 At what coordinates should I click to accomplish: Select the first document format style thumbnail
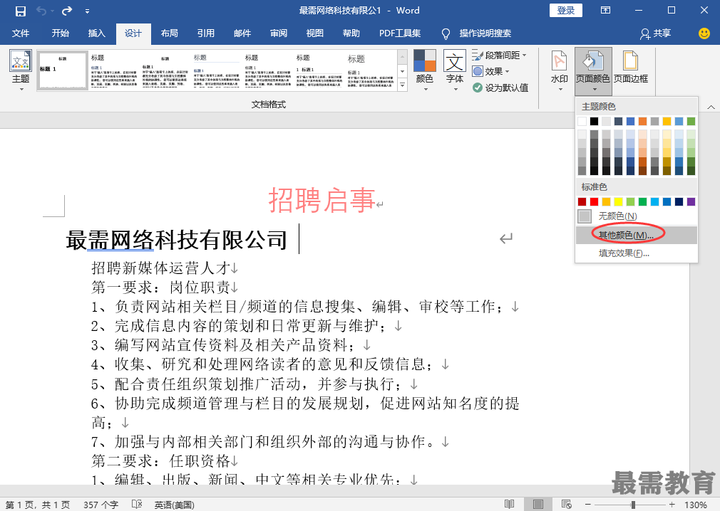(63, 70)
